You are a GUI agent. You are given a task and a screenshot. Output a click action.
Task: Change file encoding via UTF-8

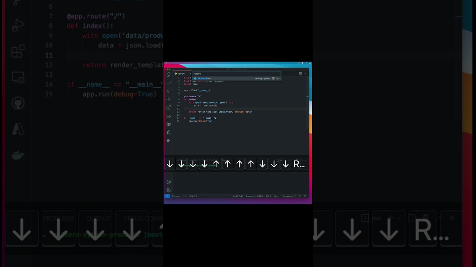[x=260, y=196]
